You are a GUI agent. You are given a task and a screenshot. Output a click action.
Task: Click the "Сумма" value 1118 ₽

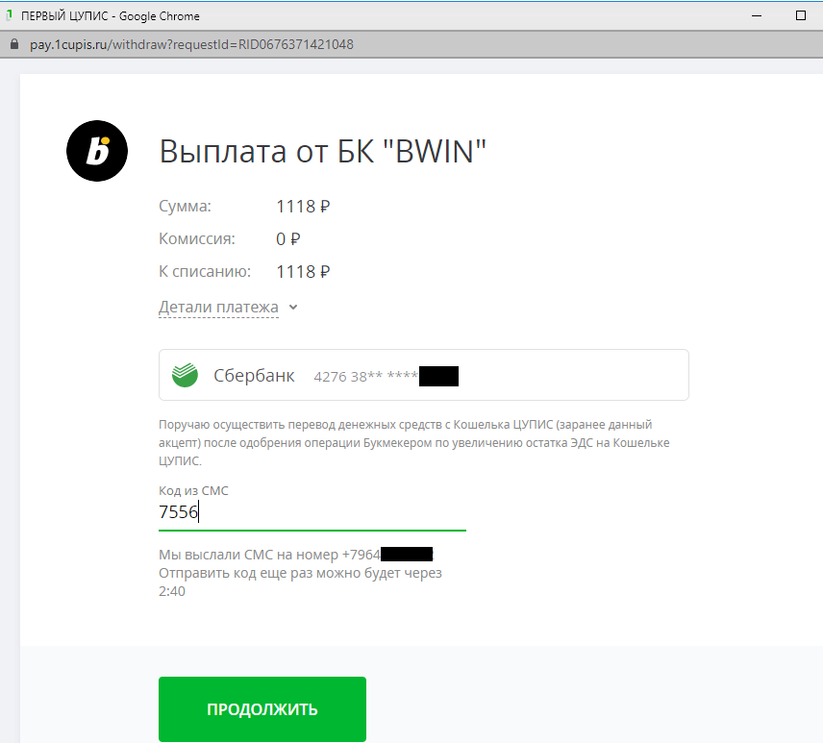tap(303, 207)
